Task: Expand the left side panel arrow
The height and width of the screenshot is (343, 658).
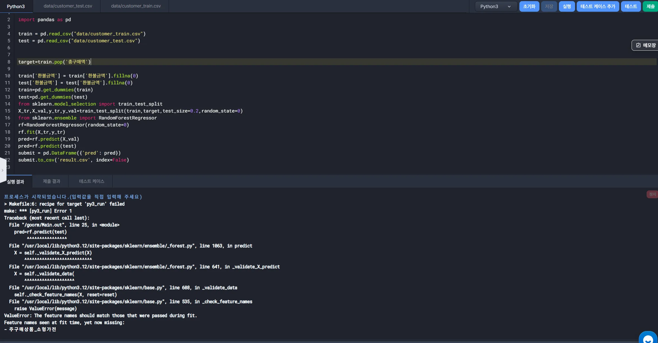Action: (3, 170)
